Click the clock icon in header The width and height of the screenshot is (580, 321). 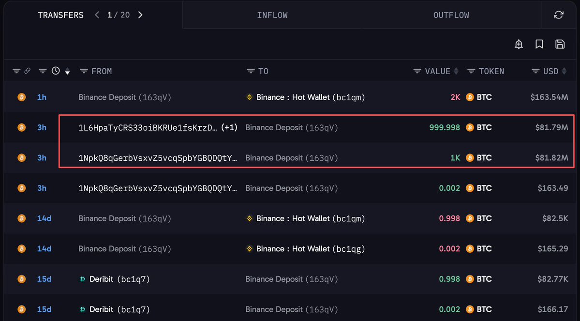click(56, 71)
